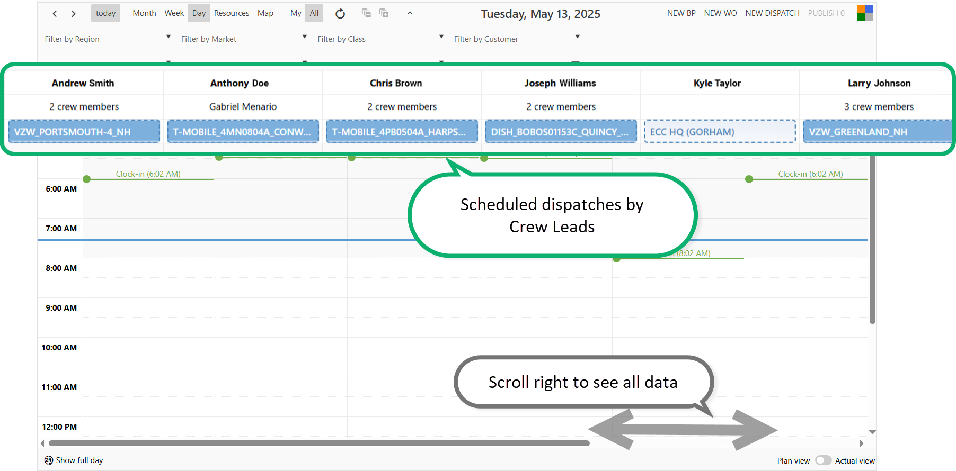Click Show full day link
The width and height of the screenshot is (956, 471).
click(x=79, y=460)
